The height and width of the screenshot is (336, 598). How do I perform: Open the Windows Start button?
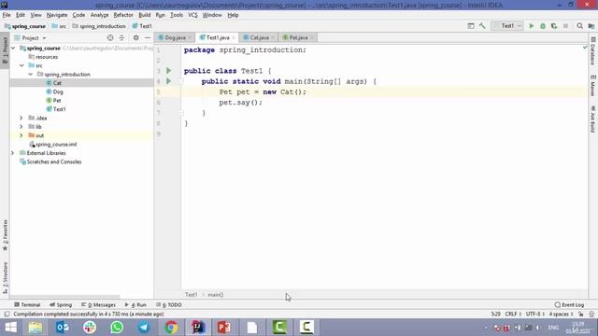coord(10,328)
